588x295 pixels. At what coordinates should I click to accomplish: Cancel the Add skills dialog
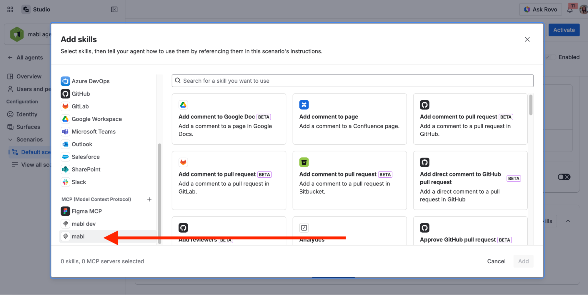pyautogui.click(x=496, y=261)
